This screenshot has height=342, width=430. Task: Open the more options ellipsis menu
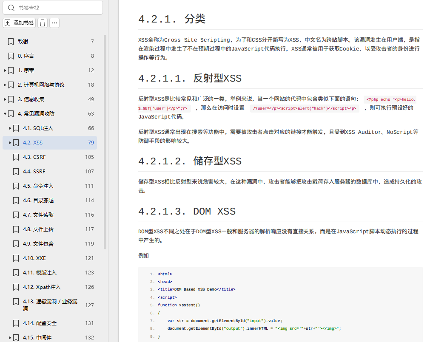coord(54,23)
